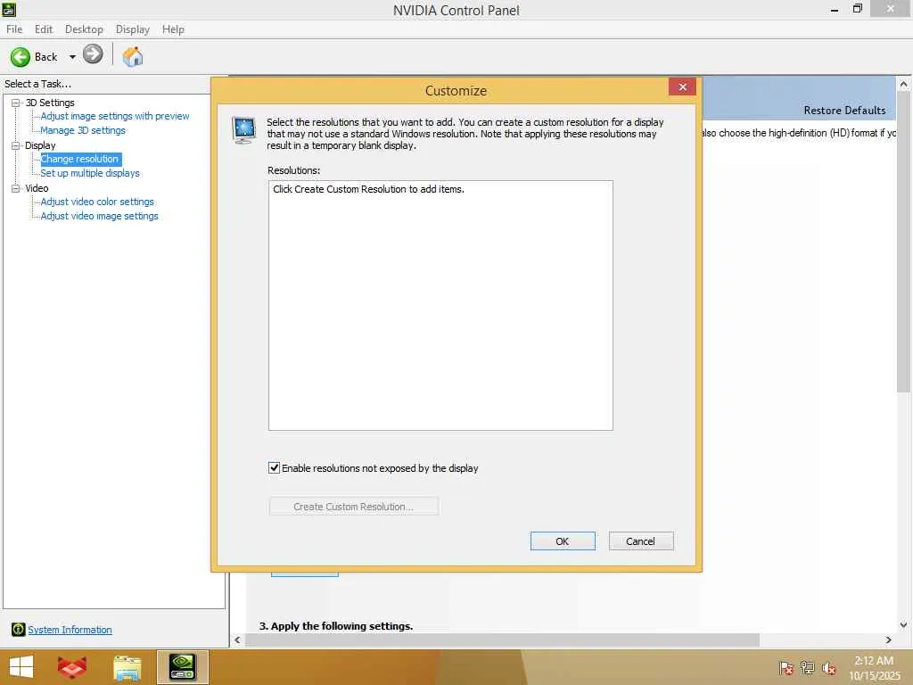The image size is (913, 685).
Task: Click the vertical scrollbar thumb
Action: pyautogui.click(x=904, y=242)
